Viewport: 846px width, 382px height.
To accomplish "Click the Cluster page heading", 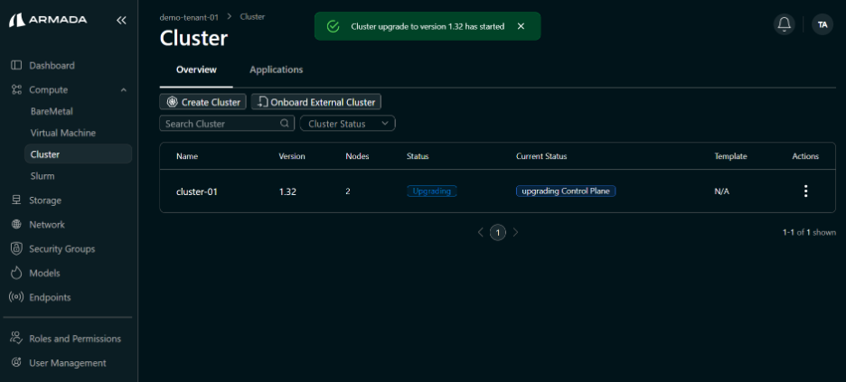I will (193, 39).
